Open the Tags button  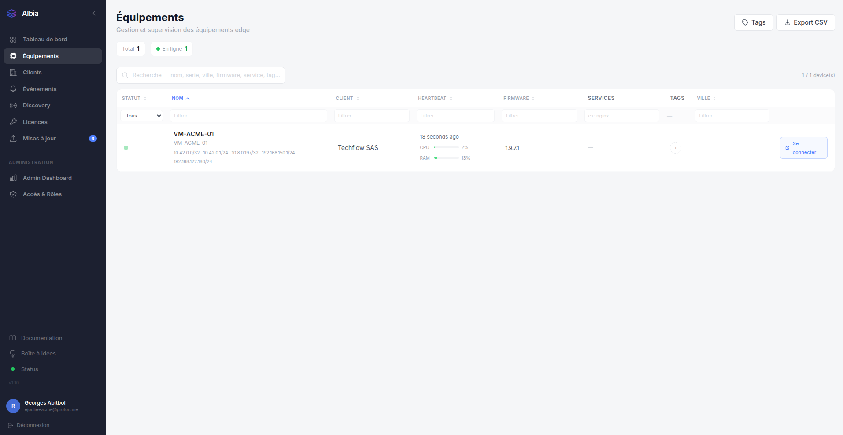click(753, 22)
